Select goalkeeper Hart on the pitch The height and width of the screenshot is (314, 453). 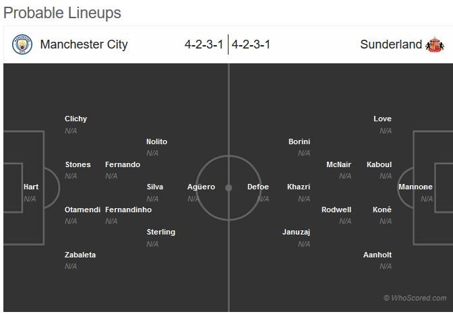[x=31, y=187]
